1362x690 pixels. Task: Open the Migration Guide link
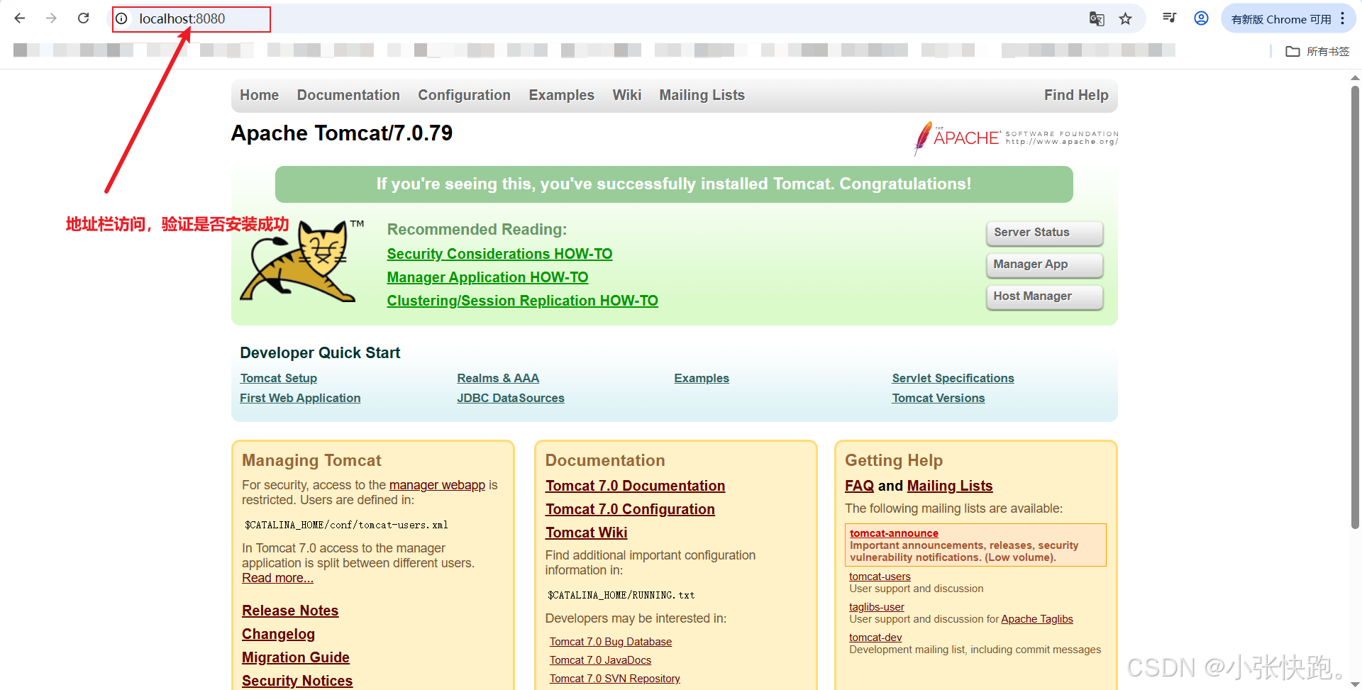tap(295, 657)
